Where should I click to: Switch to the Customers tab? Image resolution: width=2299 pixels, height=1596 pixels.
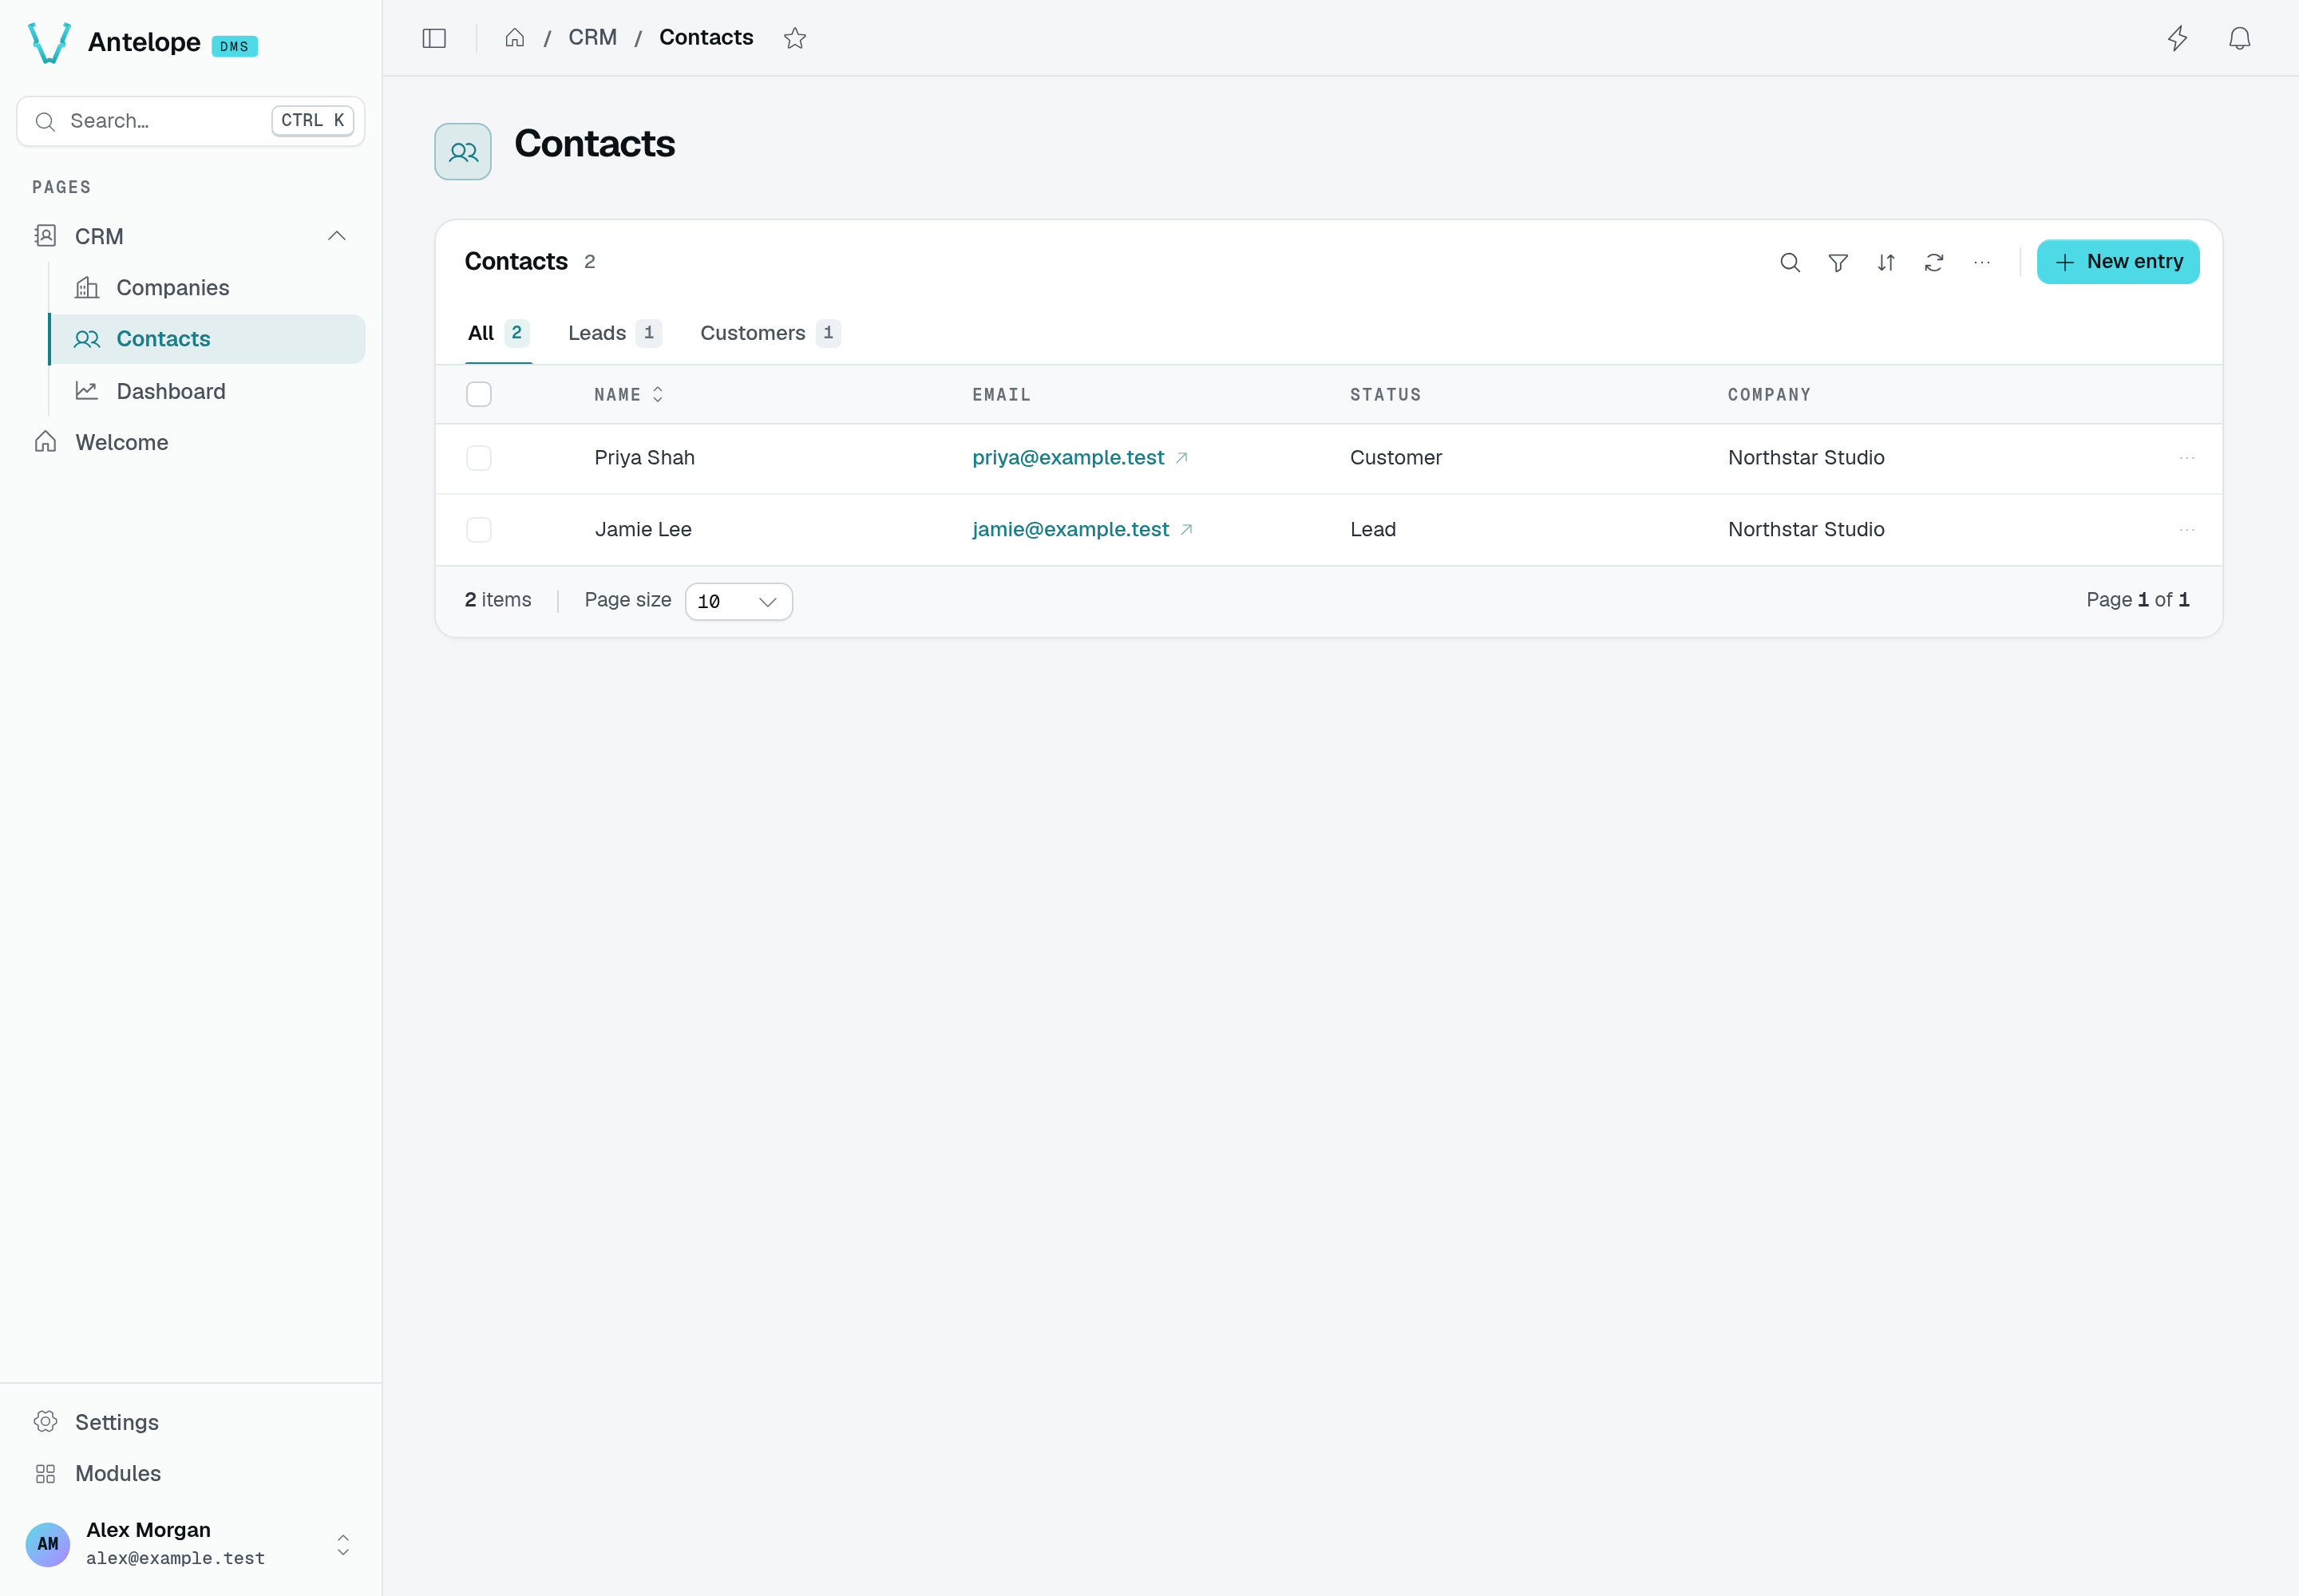coord(770,333)
